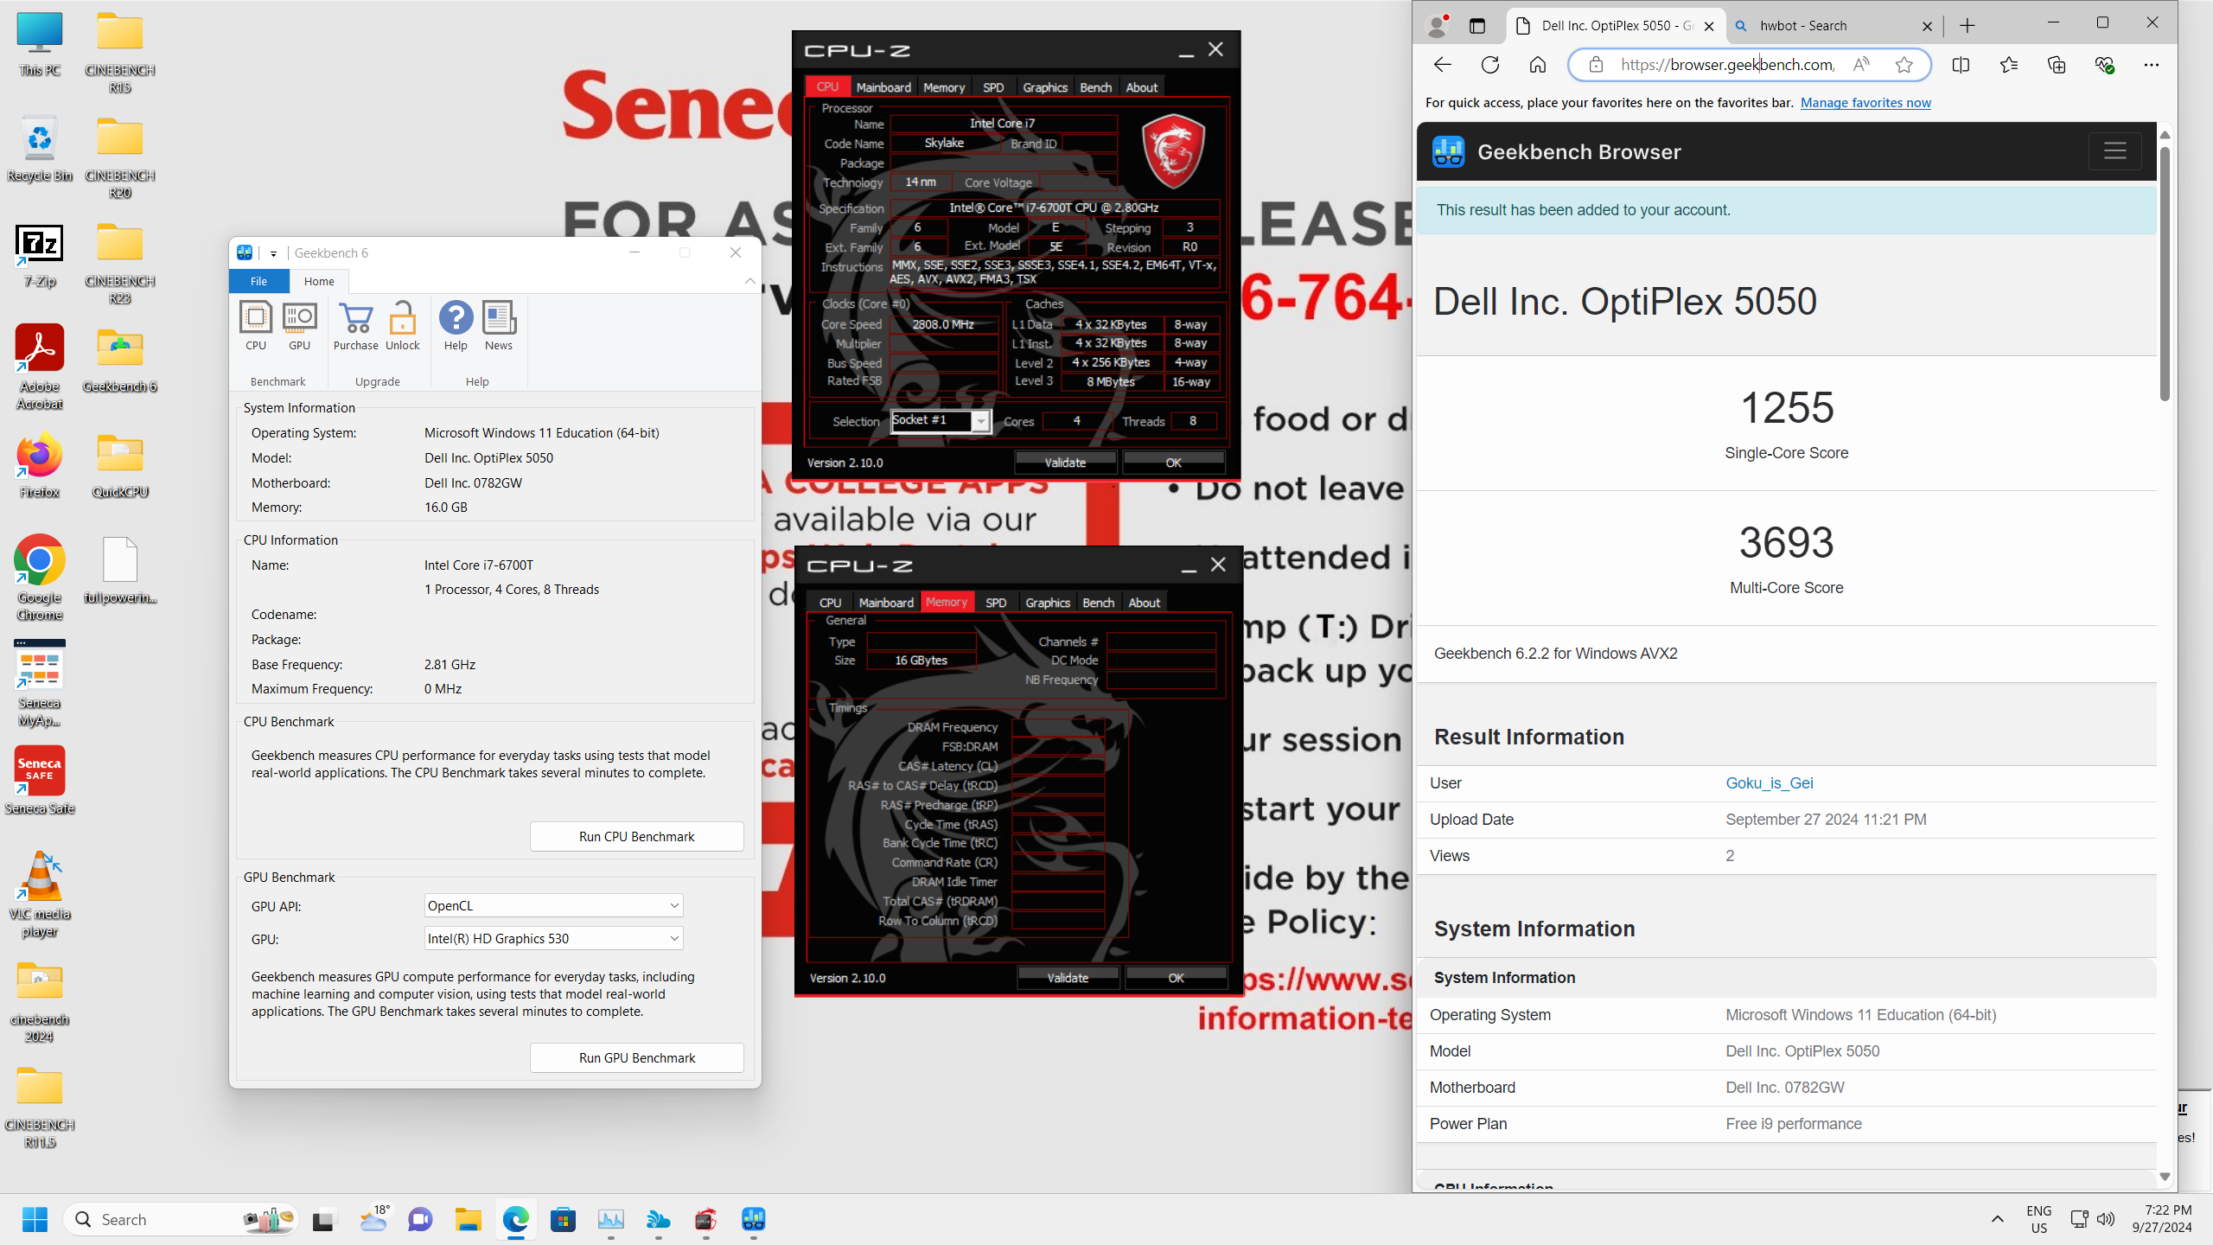Open Microsoft Store from taskbar

(x=564, y=1220)
